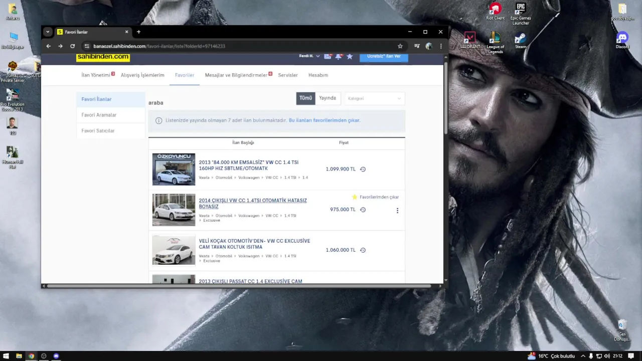642x361 pixels.
Task: Click VELİ KOÇAK white car thumbnail
Action: tap(174, 250)
